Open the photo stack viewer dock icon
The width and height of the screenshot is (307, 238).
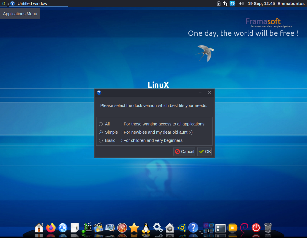110,228
